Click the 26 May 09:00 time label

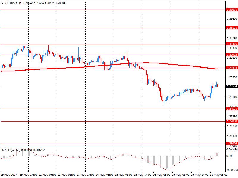click(x=162, y=175)
